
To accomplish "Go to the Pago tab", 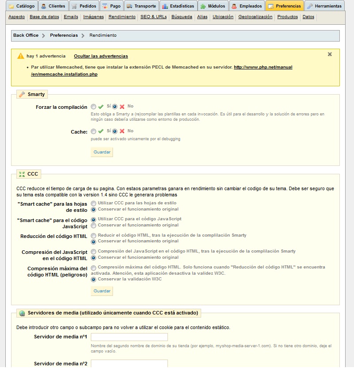I will [x=112, y=6].
